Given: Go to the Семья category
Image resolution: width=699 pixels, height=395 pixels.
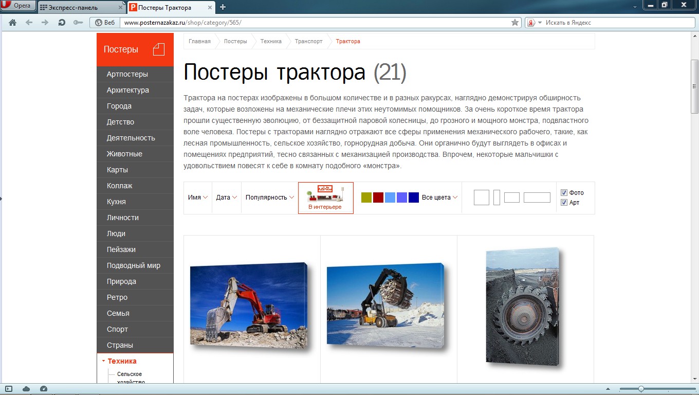Looking at the screenshot, I should click(x=135, y=313).
